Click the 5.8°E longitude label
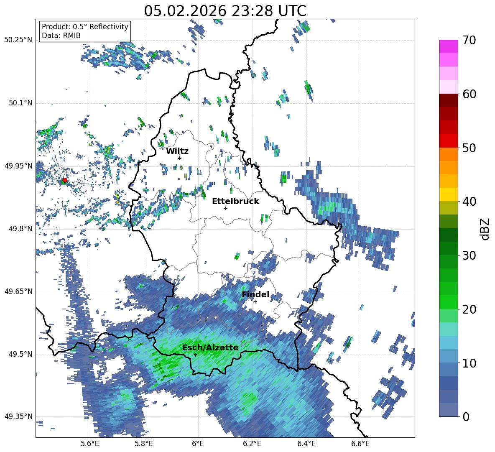The height and width of the screenshot is (452, 495). click(x=144, y=444)
